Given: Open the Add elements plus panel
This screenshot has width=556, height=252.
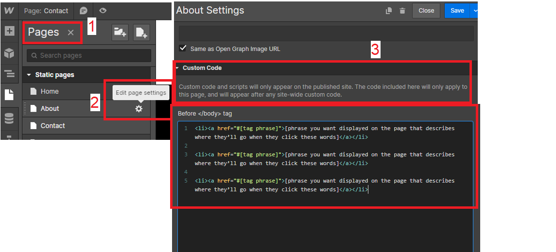Looking at the screenshot, I should click(9, 31).
